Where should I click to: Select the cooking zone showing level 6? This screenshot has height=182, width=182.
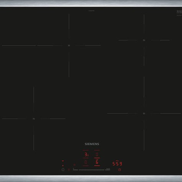(97, 162)
